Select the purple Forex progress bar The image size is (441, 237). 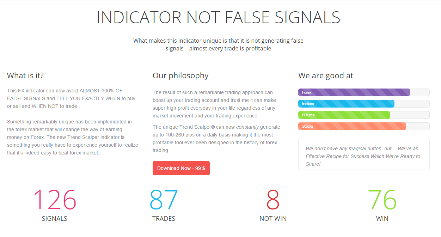(x=364, y=92)
